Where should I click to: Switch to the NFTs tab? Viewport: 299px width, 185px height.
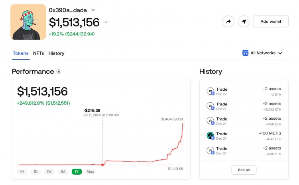[39, 53]
